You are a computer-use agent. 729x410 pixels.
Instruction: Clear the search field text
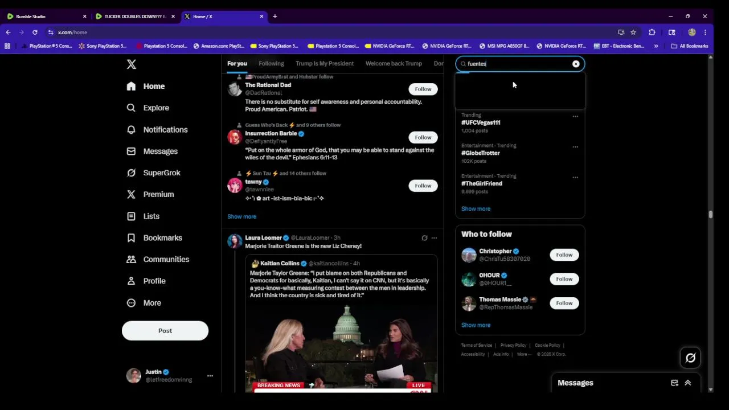(576, 64)
